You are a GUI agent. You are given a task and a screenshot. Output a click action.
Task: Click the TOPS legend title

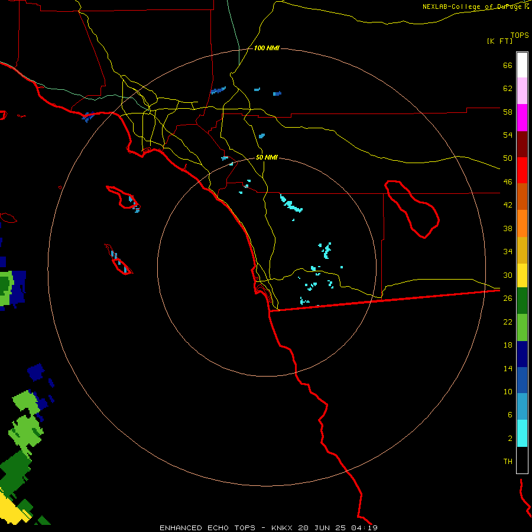520,35
